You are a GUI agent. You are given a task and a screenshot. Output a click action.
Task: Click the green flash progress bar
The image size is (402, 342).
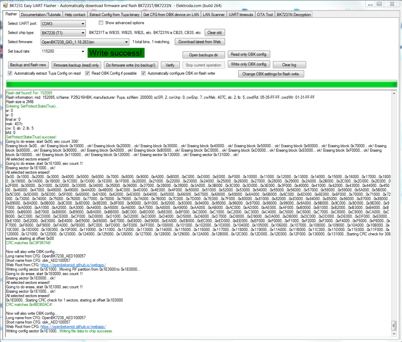tap(202, 84)
